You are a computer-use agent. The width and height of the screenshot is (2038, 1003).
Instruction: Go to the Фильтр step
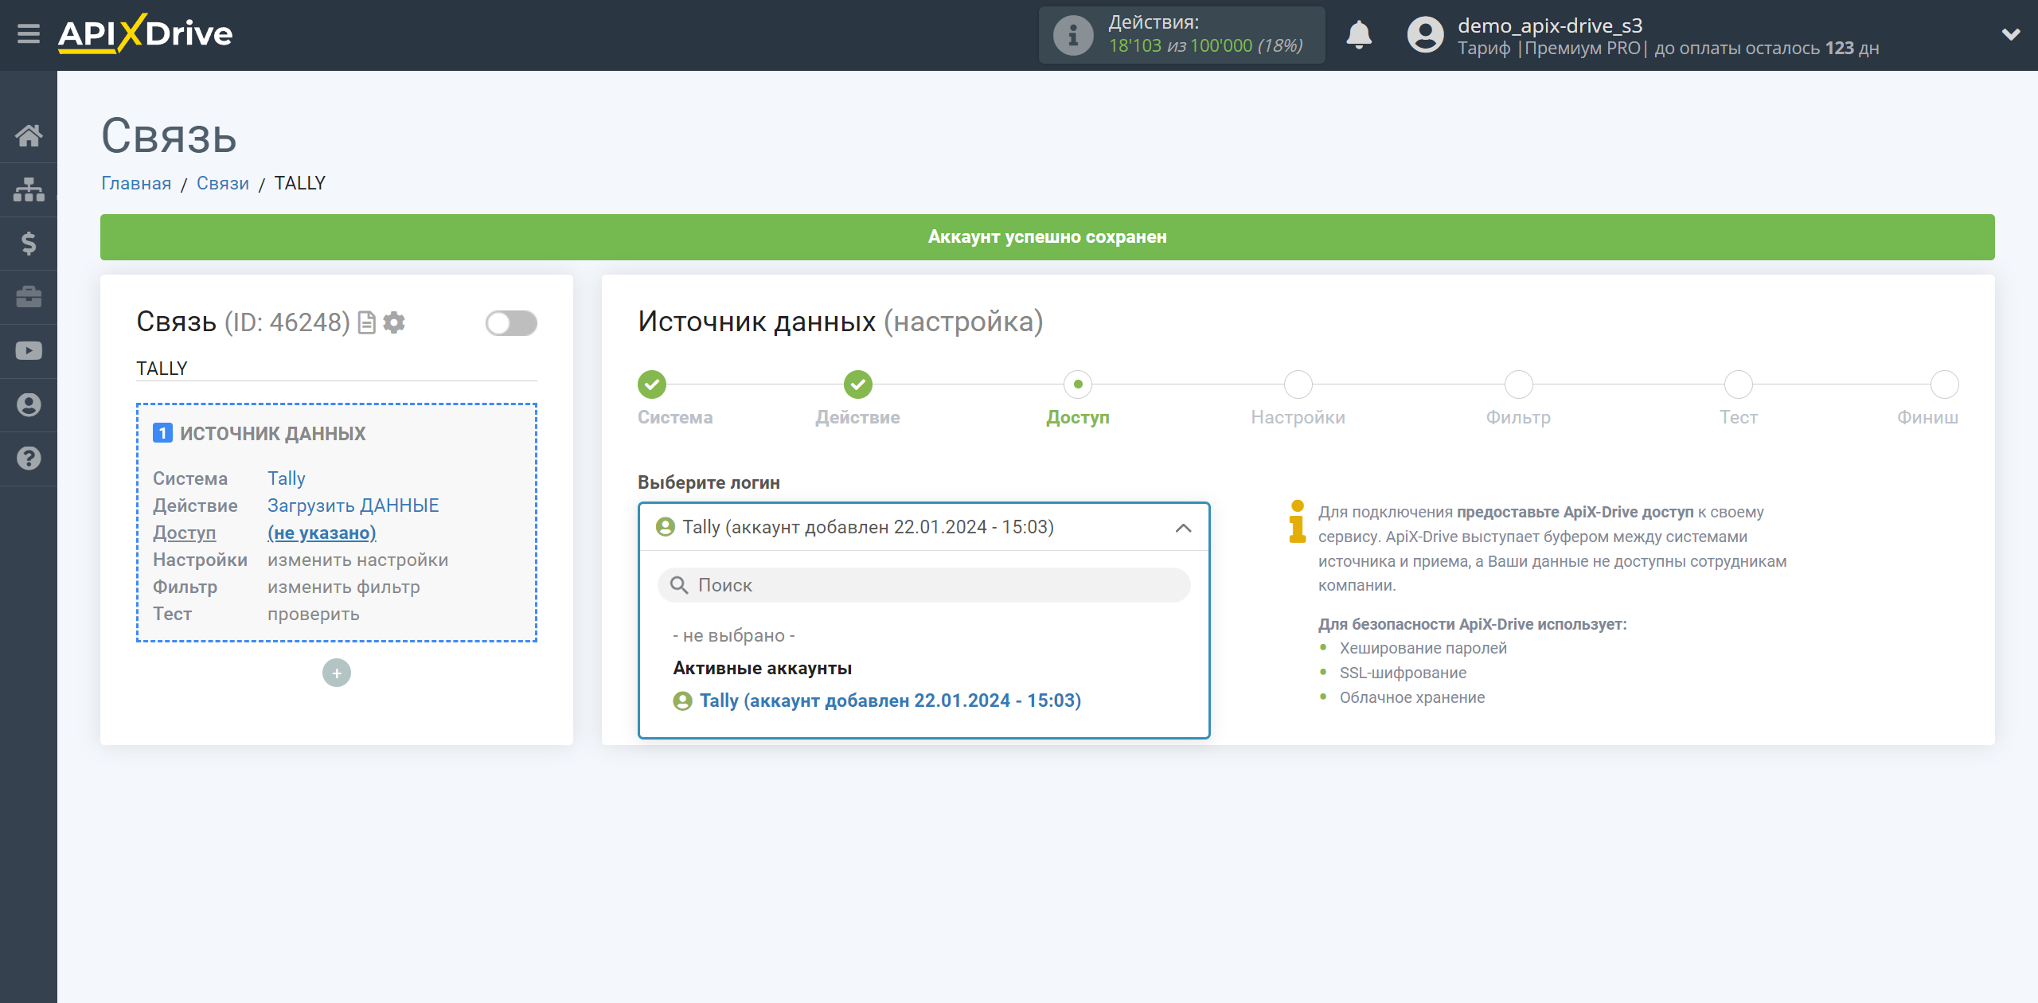coord(1519,385)
